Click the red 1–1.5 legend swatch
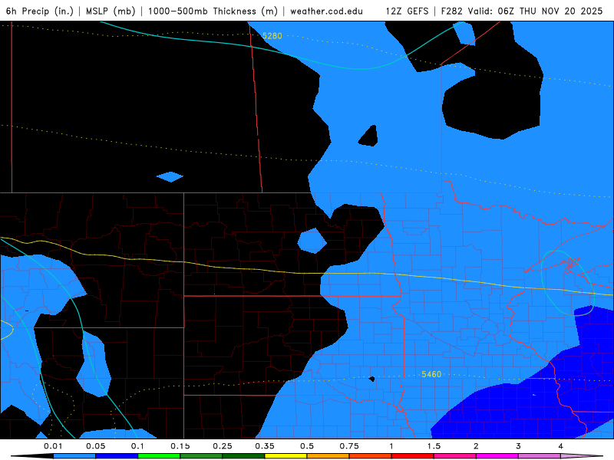614x460 pixels. [413, 456]
